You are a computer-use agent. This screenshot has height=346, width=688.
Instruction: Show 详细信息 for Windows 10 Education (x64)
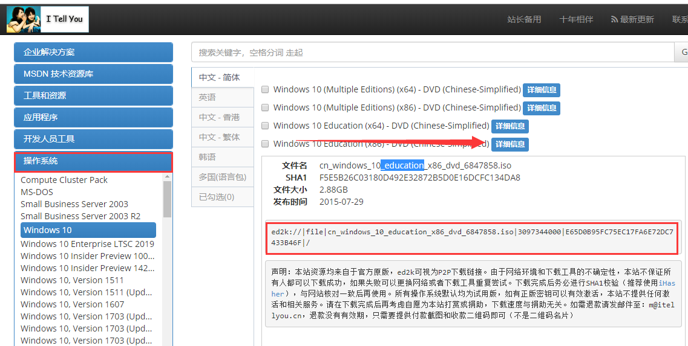[509, 126]
